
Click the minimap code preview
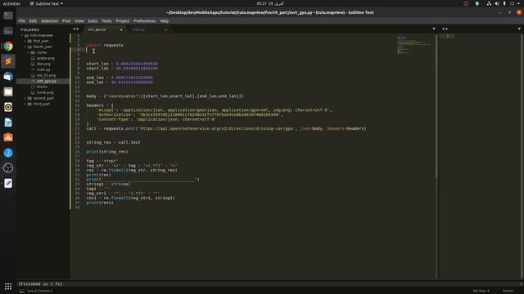pyautogui.click(x=413, y=44)
